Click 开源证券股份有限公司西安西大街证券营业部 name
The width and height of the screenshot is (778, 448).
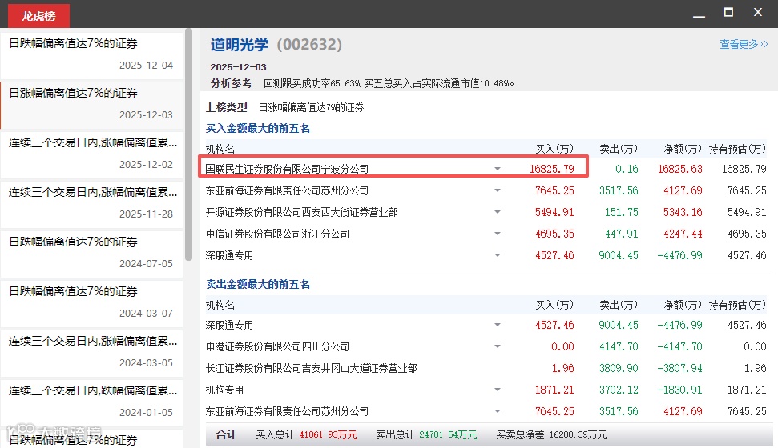(x=302, y=212)
